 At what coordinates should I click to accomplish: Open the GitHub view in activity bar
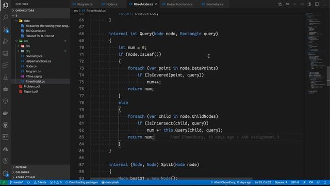(6, 125)
